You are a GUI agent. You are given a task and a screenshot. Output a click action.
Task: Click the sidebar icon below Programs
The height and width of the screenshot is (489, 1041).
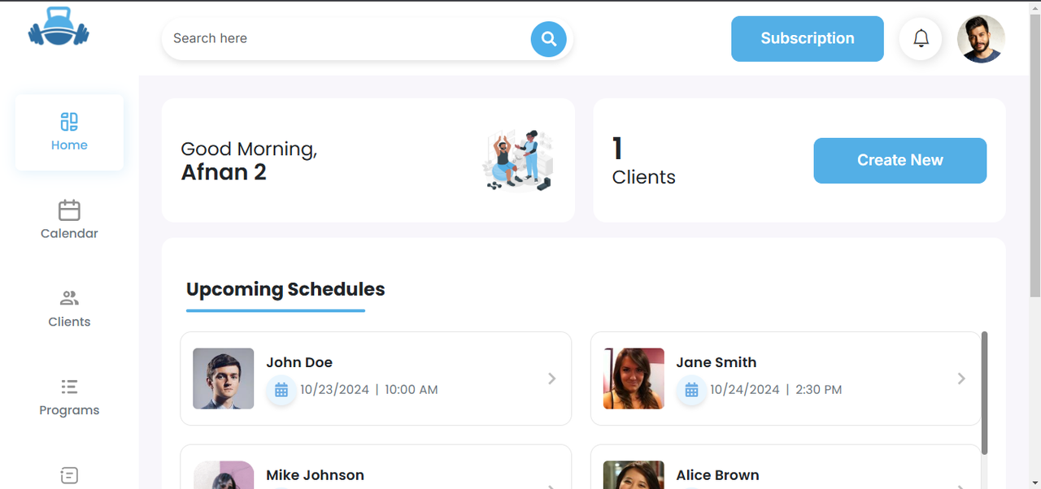point(69,475)
